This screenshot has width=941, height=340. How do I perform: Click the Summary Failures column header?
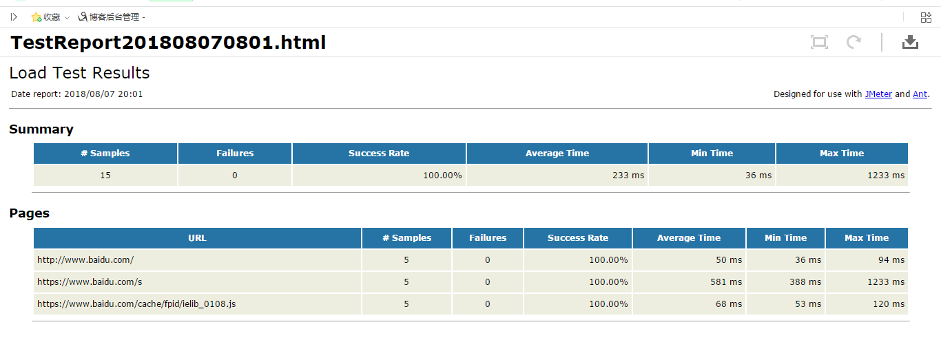[x=235, y=153]
